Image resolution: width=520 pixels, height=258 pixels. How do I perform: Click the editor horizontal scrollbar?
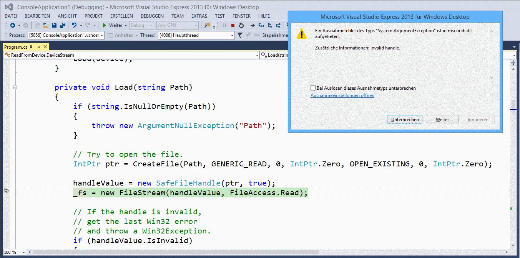coord(173,252)
